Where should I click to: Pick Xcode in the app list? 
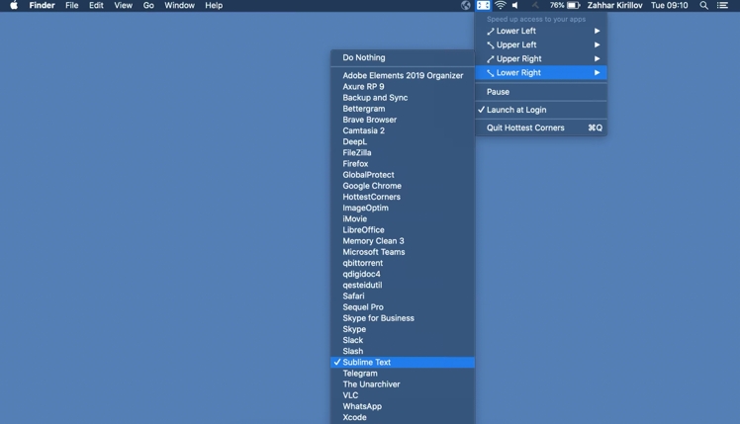354,417
